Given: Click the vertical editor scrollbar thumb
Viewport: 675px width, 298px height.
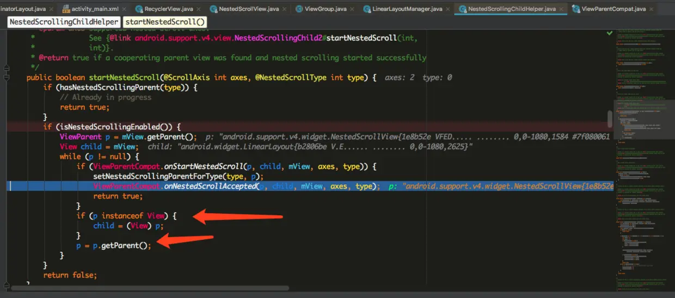Looking at the screenshot, I should 610,118.
